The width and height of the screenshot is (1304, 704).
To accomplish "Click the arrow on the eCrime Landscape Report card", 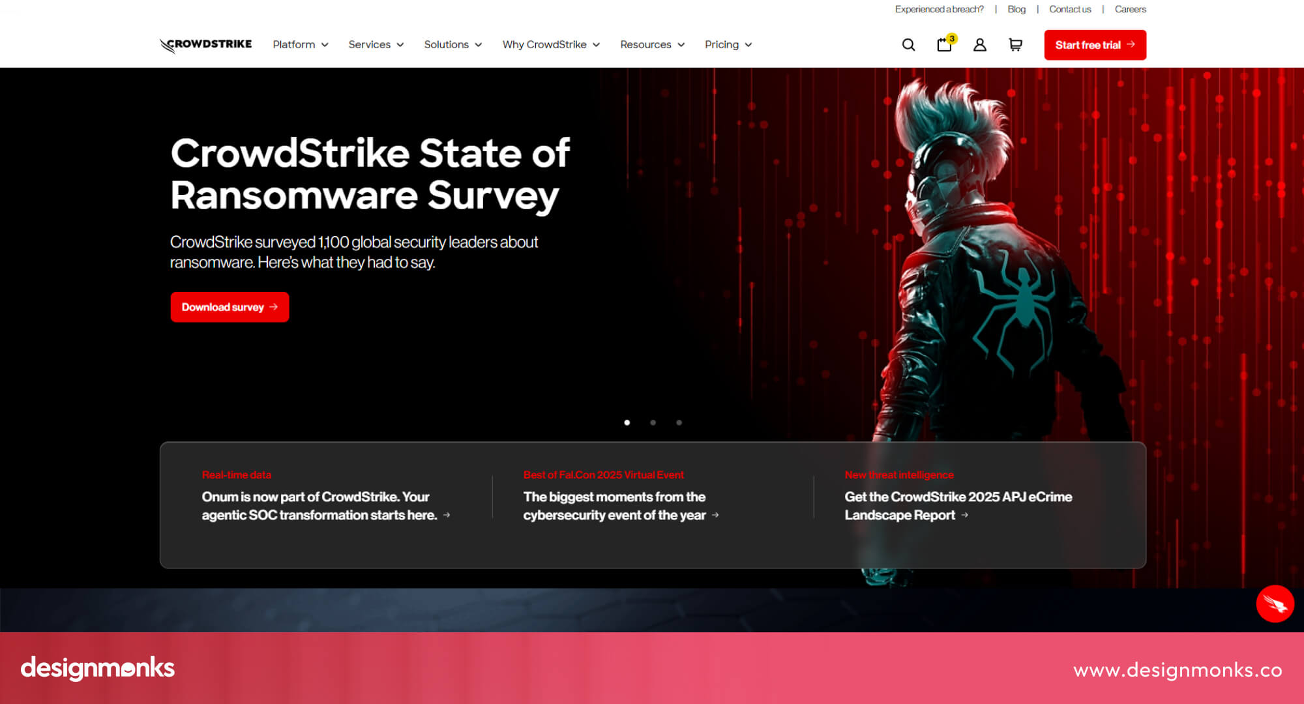I will click(x=964, y=515).
